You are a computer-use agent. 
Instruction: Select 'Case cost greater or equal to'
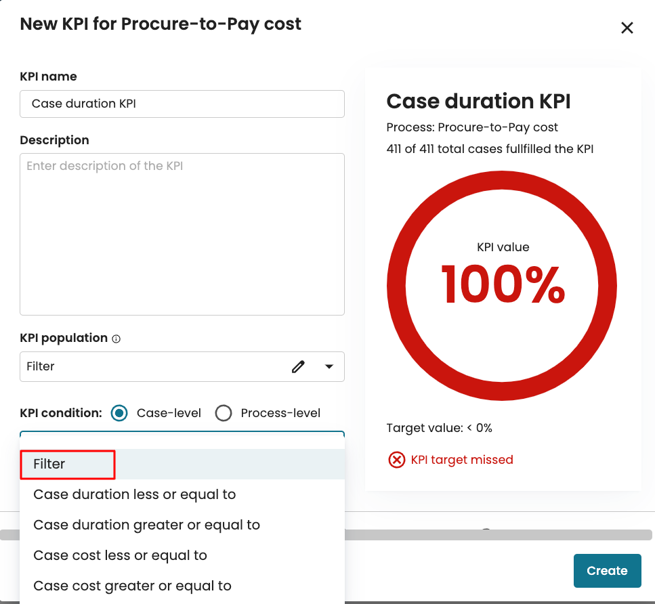(132, 586)
